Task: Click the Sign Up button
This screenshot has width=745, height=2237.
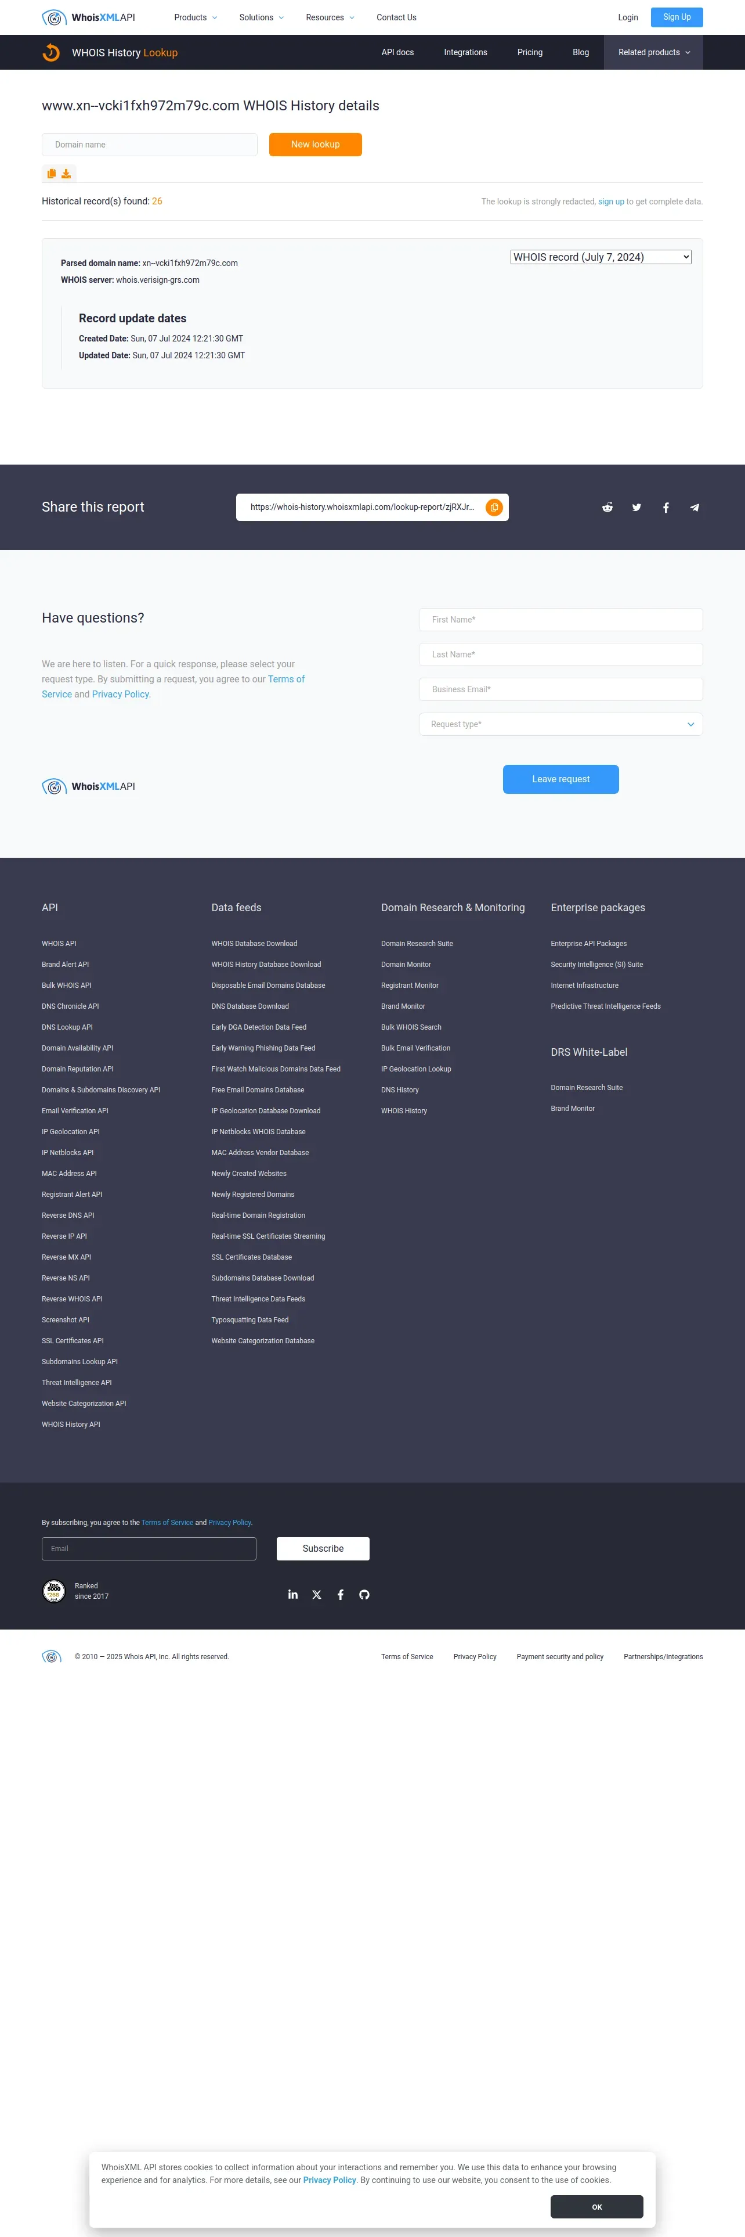Action: click(x=677, y=17)
